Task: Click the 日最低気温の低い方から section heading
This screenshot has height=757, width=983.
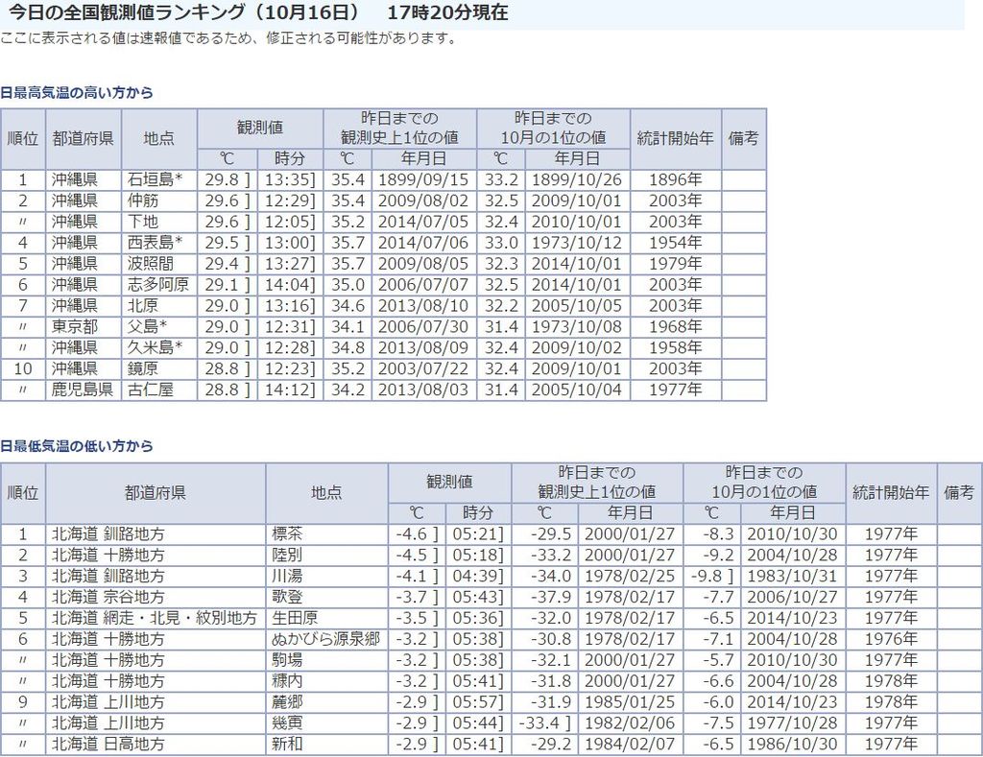Action: [x=77, y=446]
